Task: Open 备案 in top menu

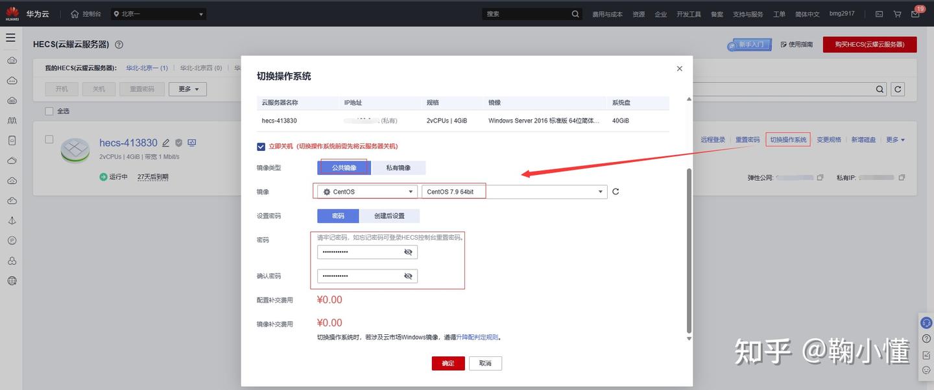Action: coord(717,14)
